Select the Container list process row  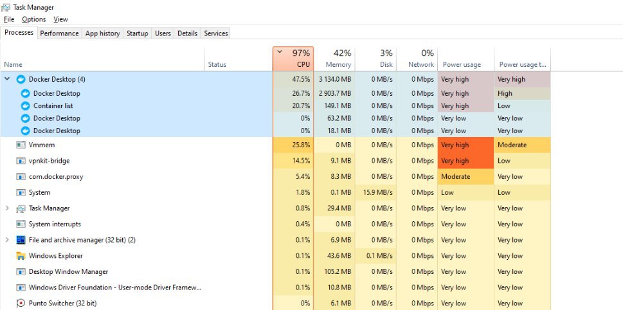click(275, 106)
